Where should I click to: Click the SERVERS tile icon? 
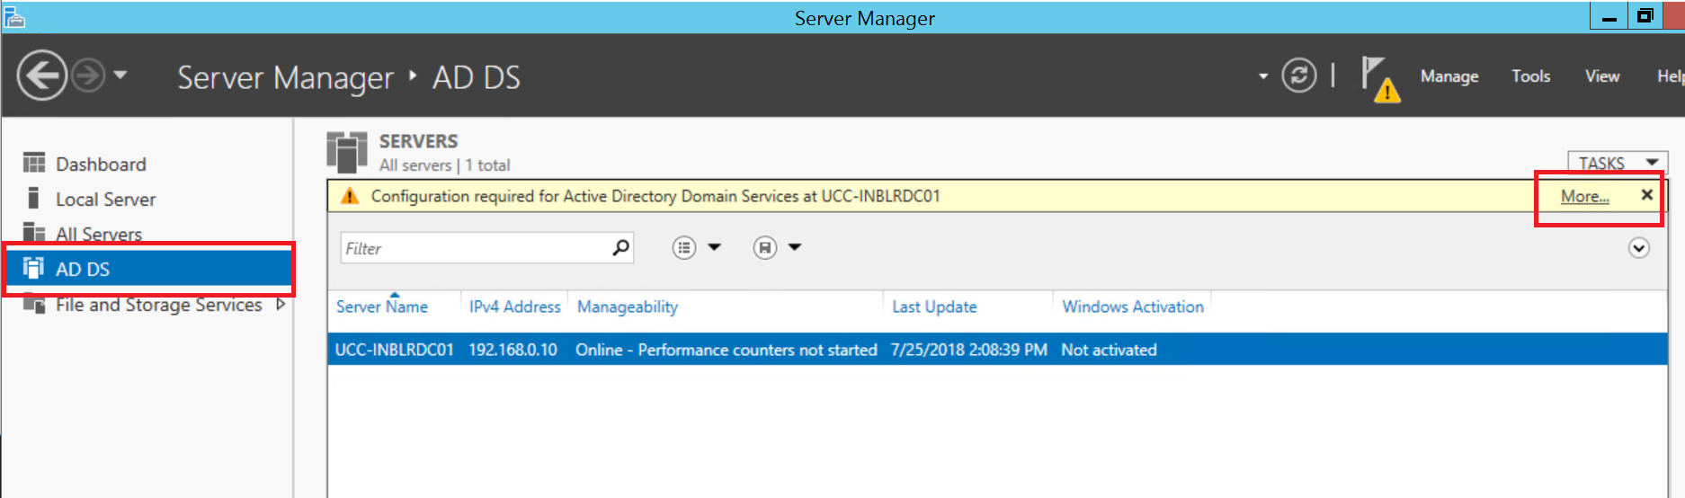click(x=347, y=152)
